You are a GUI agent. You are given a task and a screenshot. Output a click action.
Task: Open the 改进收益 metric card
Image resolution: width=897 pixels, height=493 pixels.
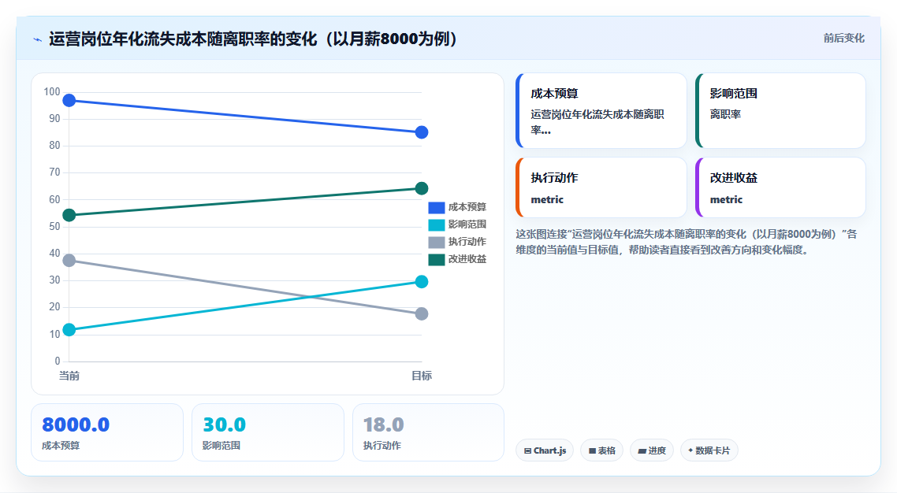pos(780,187)
